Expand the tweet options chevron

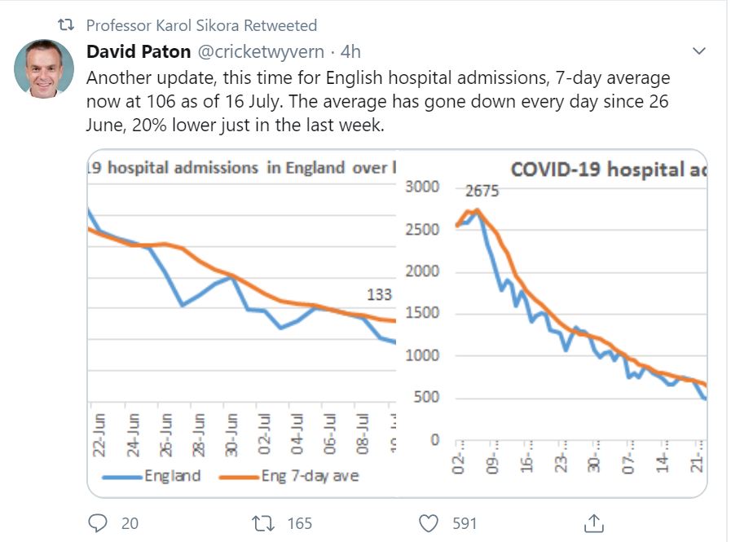click(698, 51)
